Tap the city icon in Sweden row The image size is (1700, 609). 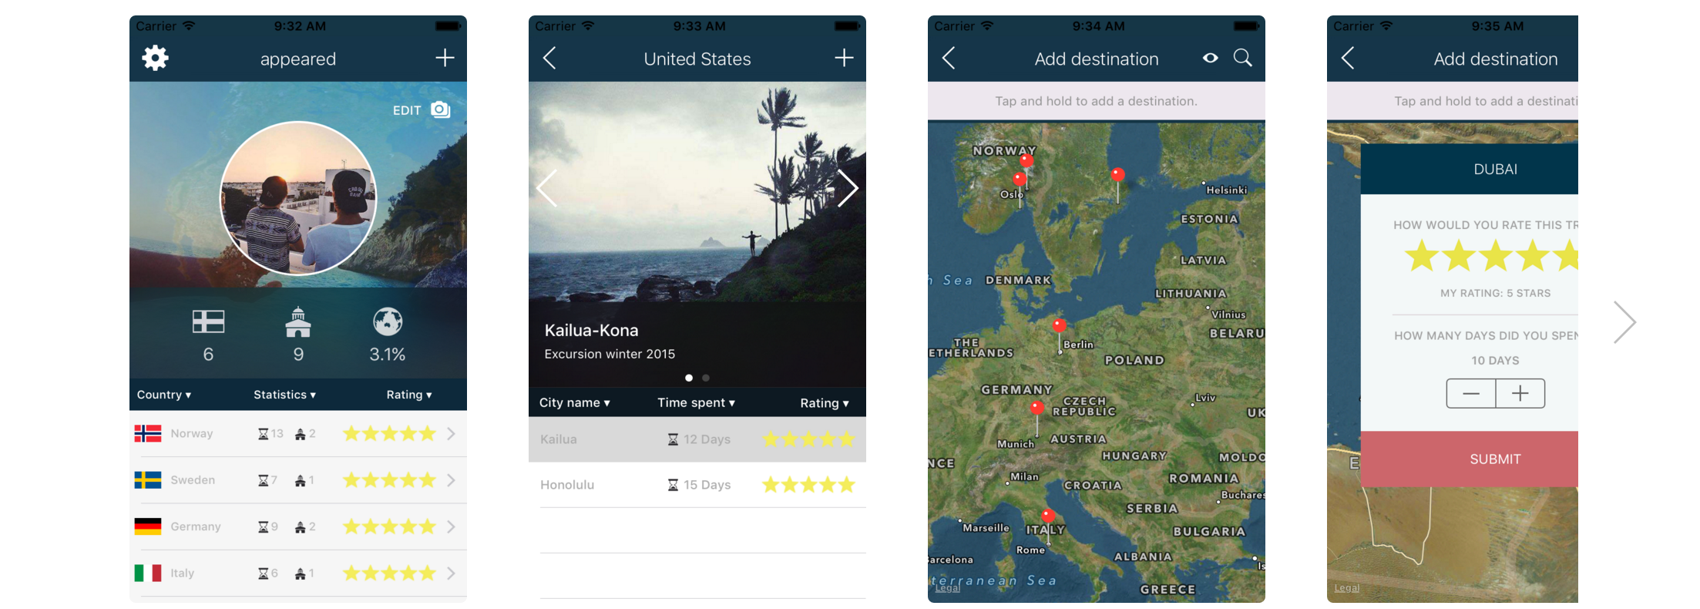301,481
